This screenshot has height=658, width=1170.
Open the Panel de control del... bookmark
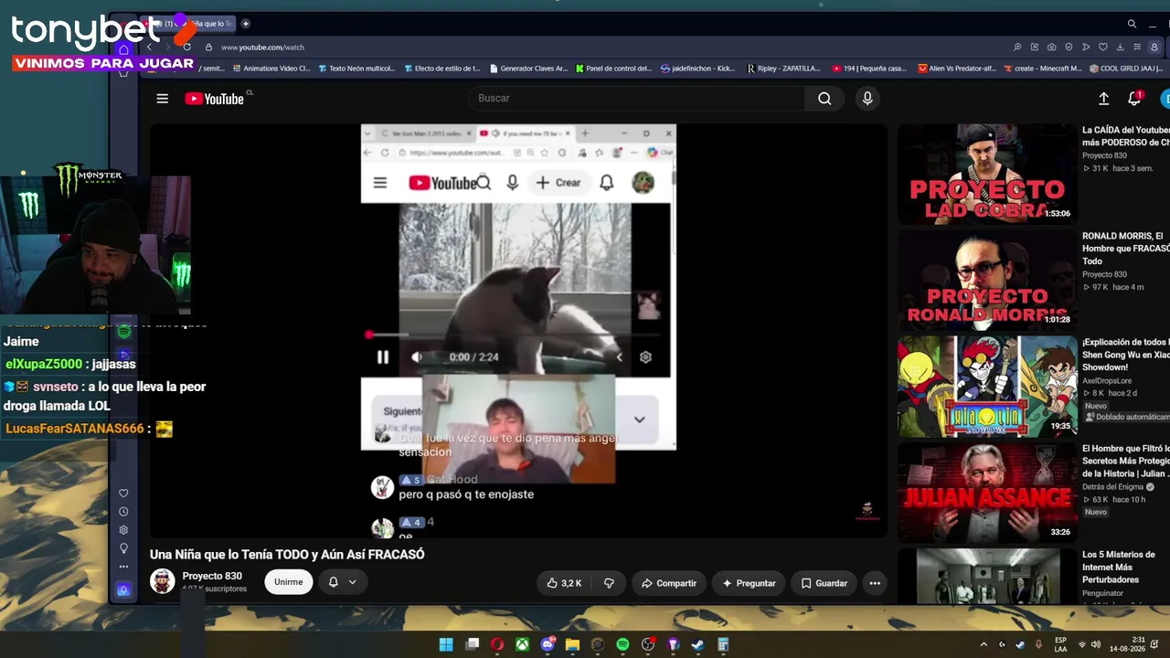(x=613, y=69)
